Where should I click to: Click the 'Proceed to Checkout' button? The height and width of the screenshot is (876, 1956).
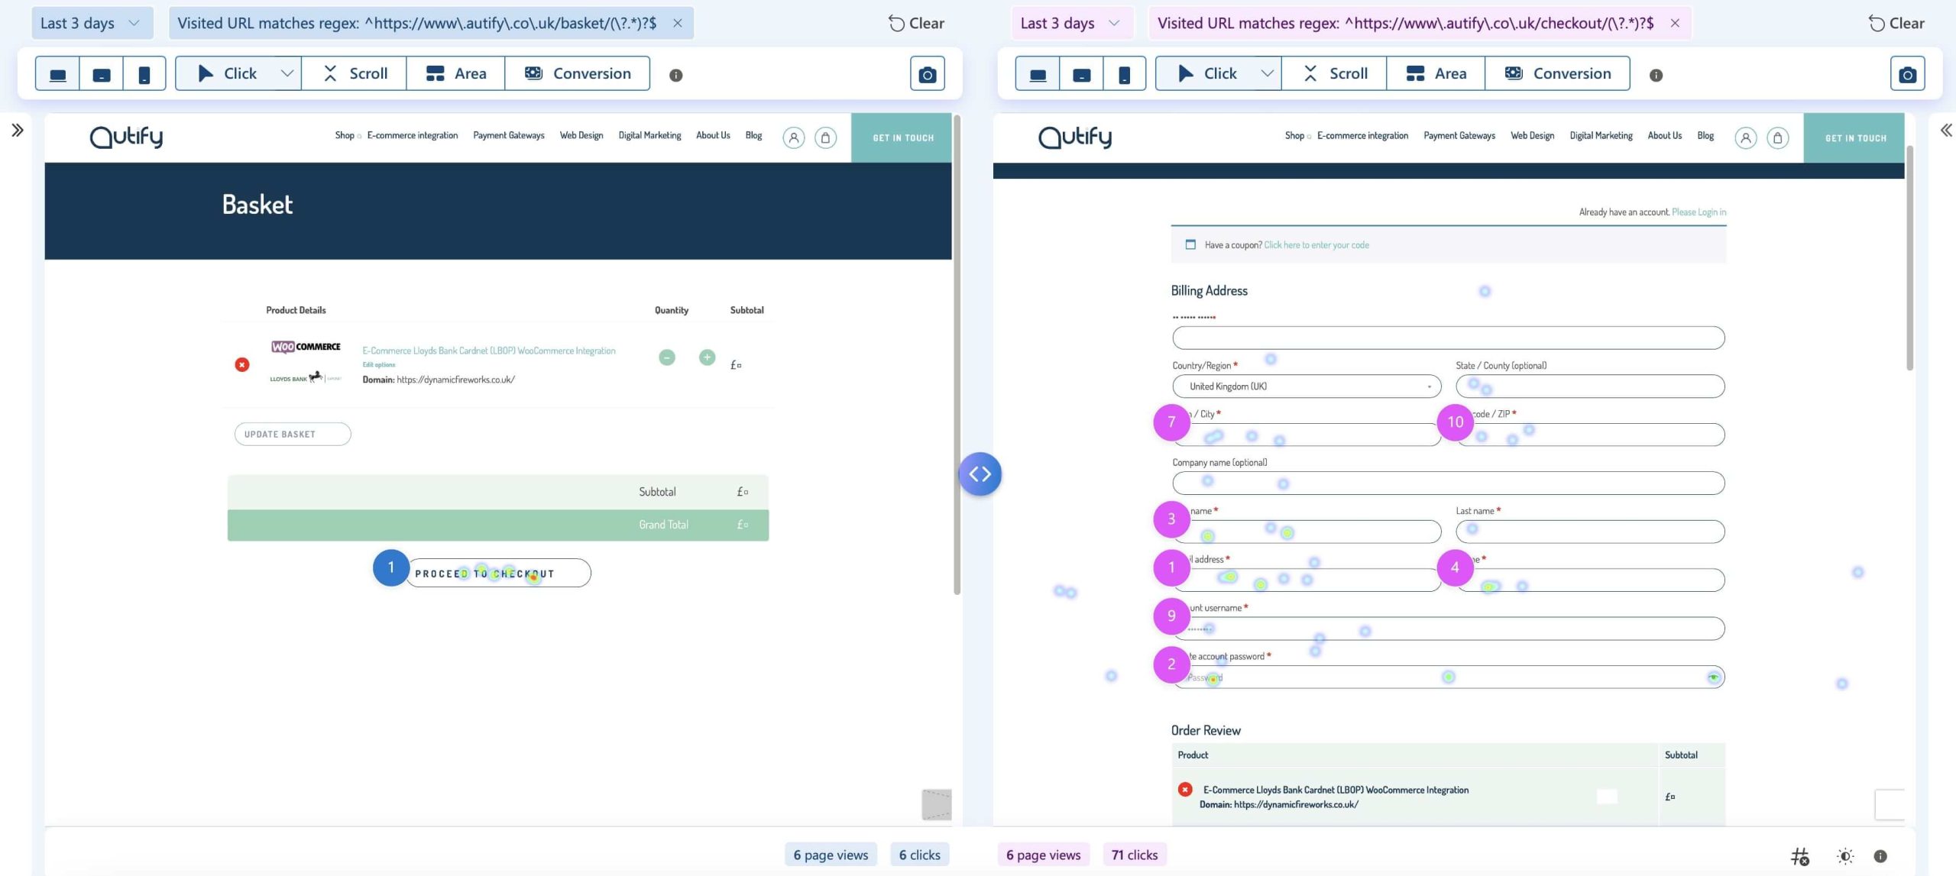(x=497, y=573)
